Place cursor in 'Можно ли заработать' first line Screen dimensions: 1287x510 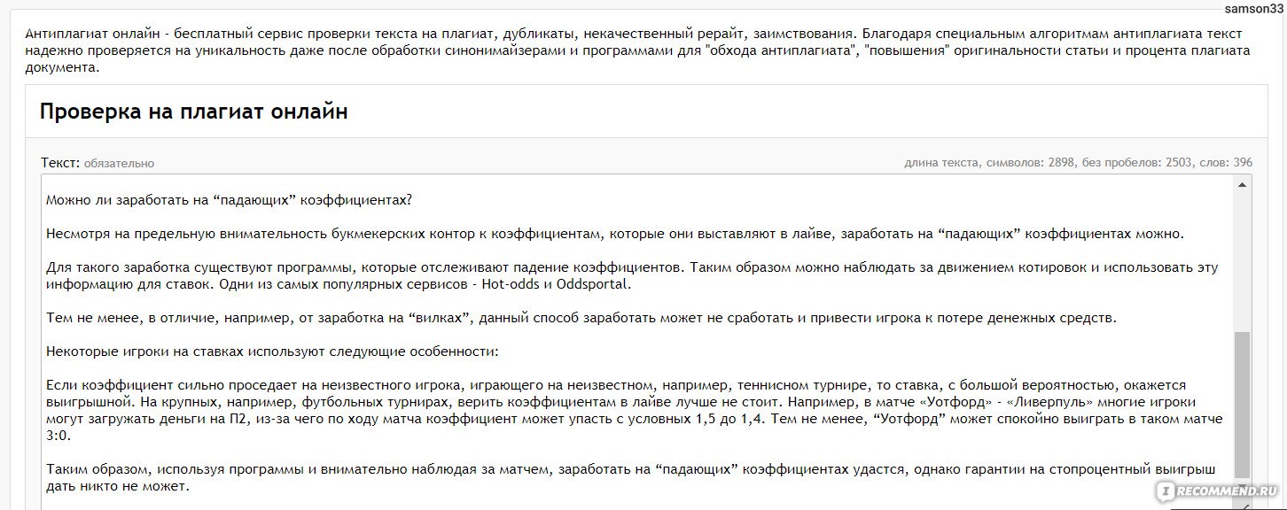(229, 199)
